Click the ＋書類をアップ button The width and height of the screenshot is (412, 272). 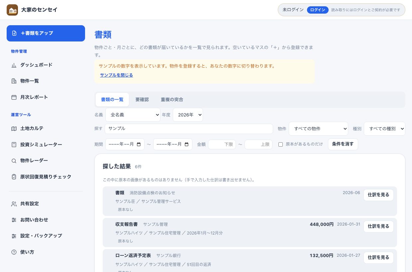point(46,33)
